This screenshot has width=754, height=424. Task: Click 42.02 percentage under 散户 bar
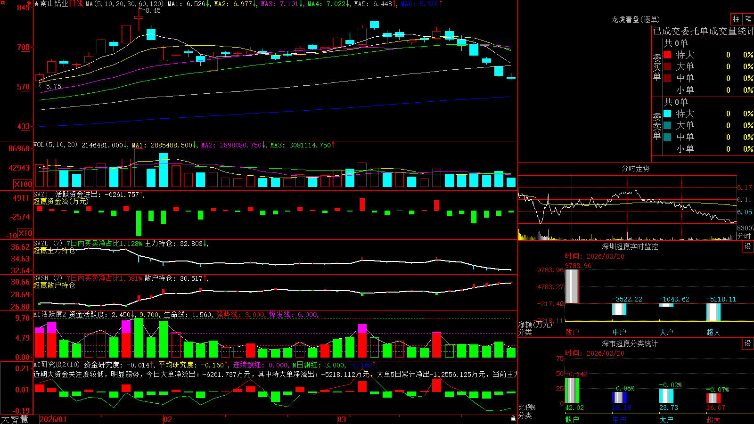click(x=574, y=408)
